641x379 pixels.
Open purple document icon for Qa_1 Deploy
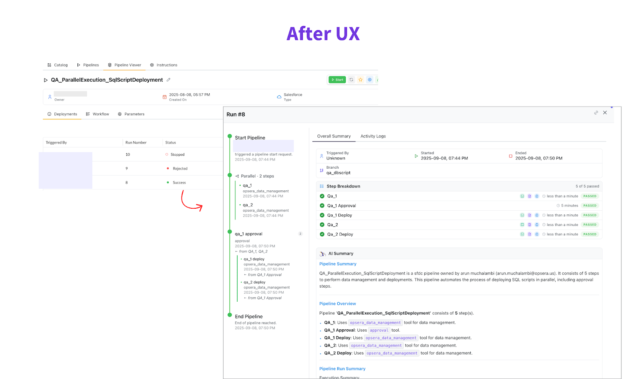click(x=529, y=215)
